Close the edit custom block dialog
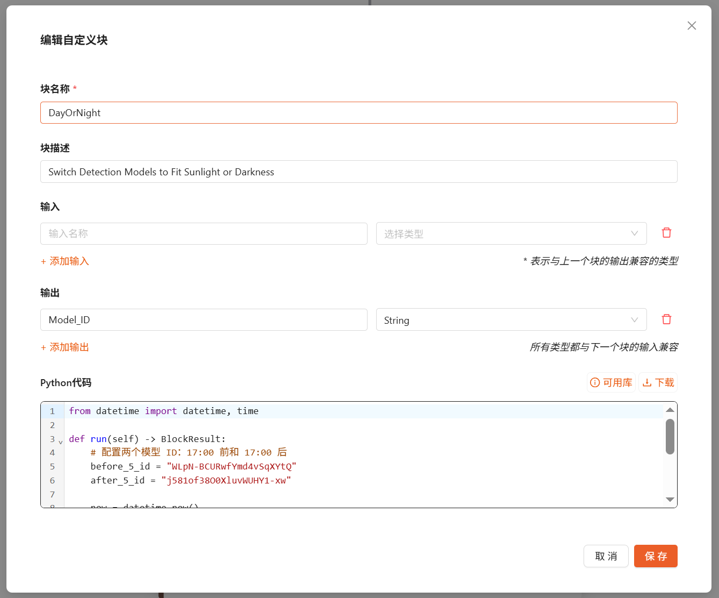 pos(692,26)
